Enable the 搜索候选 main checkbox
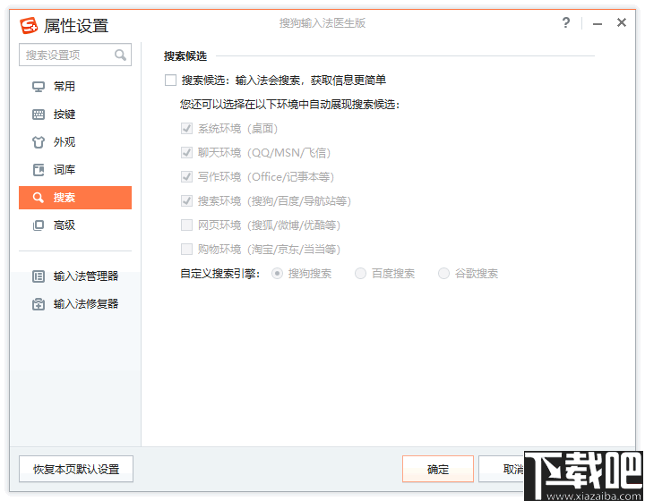 [170, 81]
